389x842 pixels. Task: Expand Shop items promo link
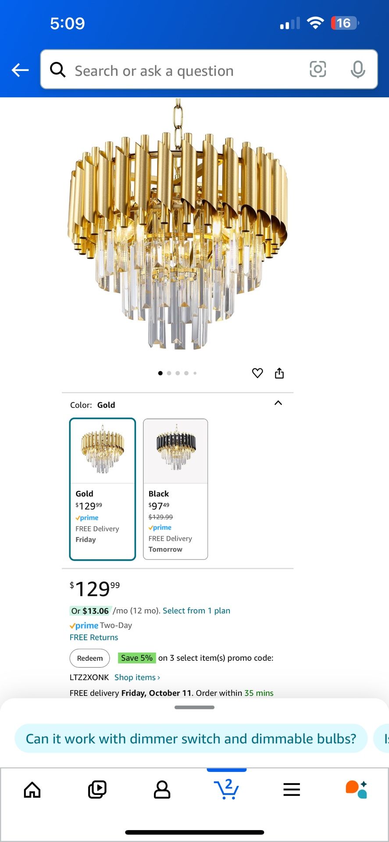coord(136,677)
